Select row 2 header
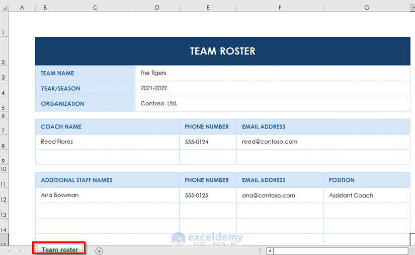Viewport: 415px width, 255px height. click(4, 51)
